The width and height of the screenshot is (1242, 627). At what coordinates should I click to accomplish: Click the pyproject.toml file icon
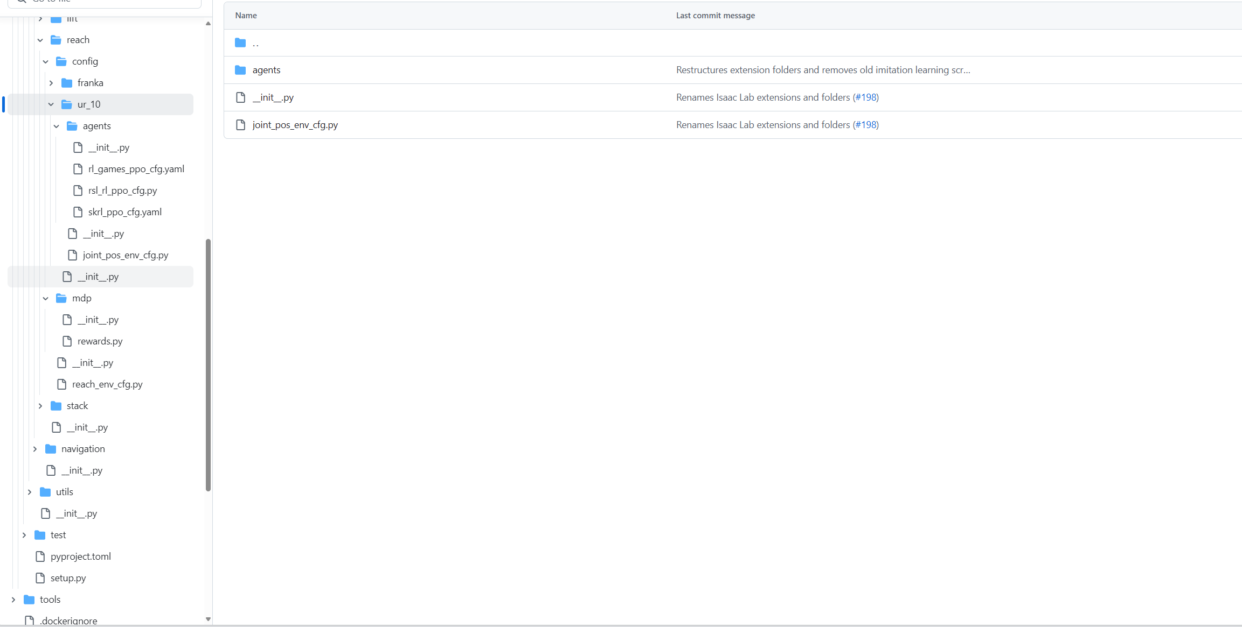pos(40,556)
